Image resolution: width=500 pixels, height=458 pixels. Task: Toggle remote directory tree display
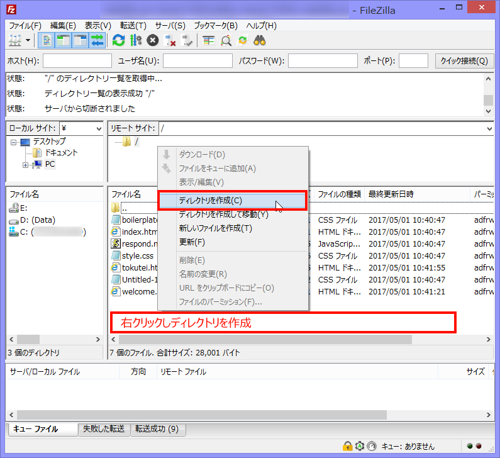tap(80, 40)
